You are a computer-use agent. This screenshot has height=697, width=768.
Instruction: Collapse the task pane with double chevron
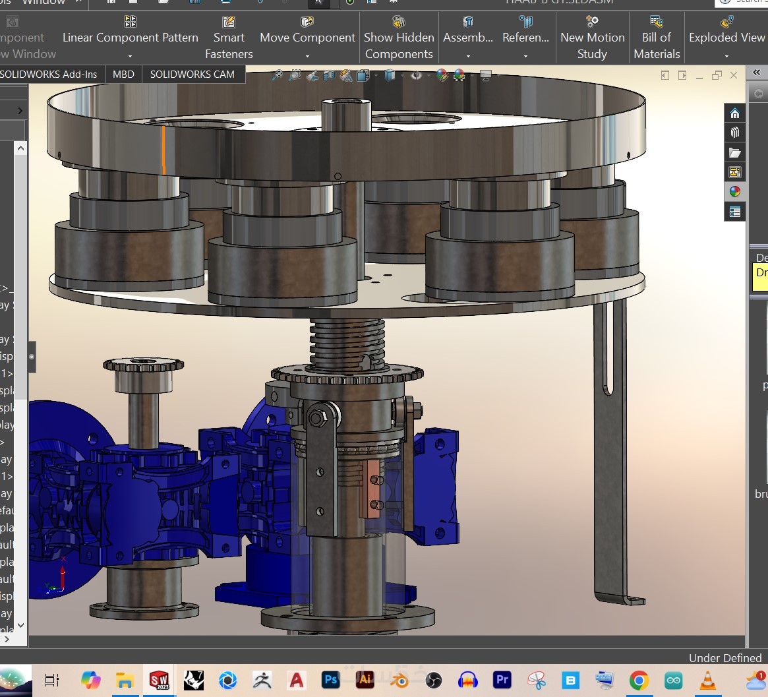coord(757,73)
